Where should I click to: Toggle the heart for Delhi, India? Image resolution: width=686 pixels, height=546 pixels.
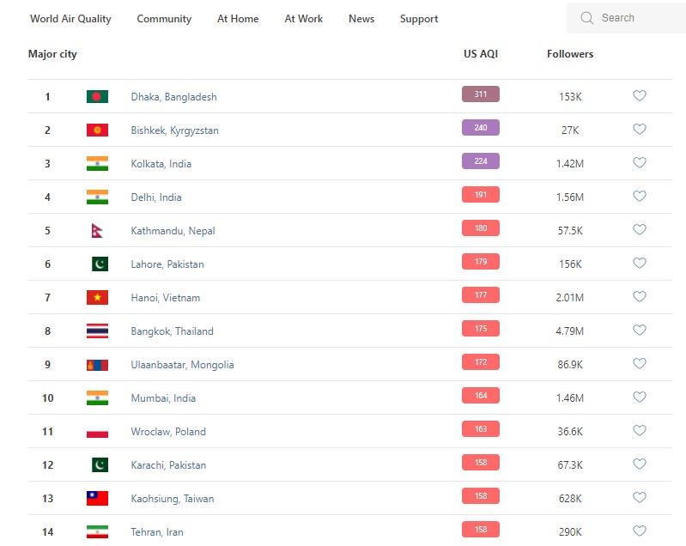(639, 197)
